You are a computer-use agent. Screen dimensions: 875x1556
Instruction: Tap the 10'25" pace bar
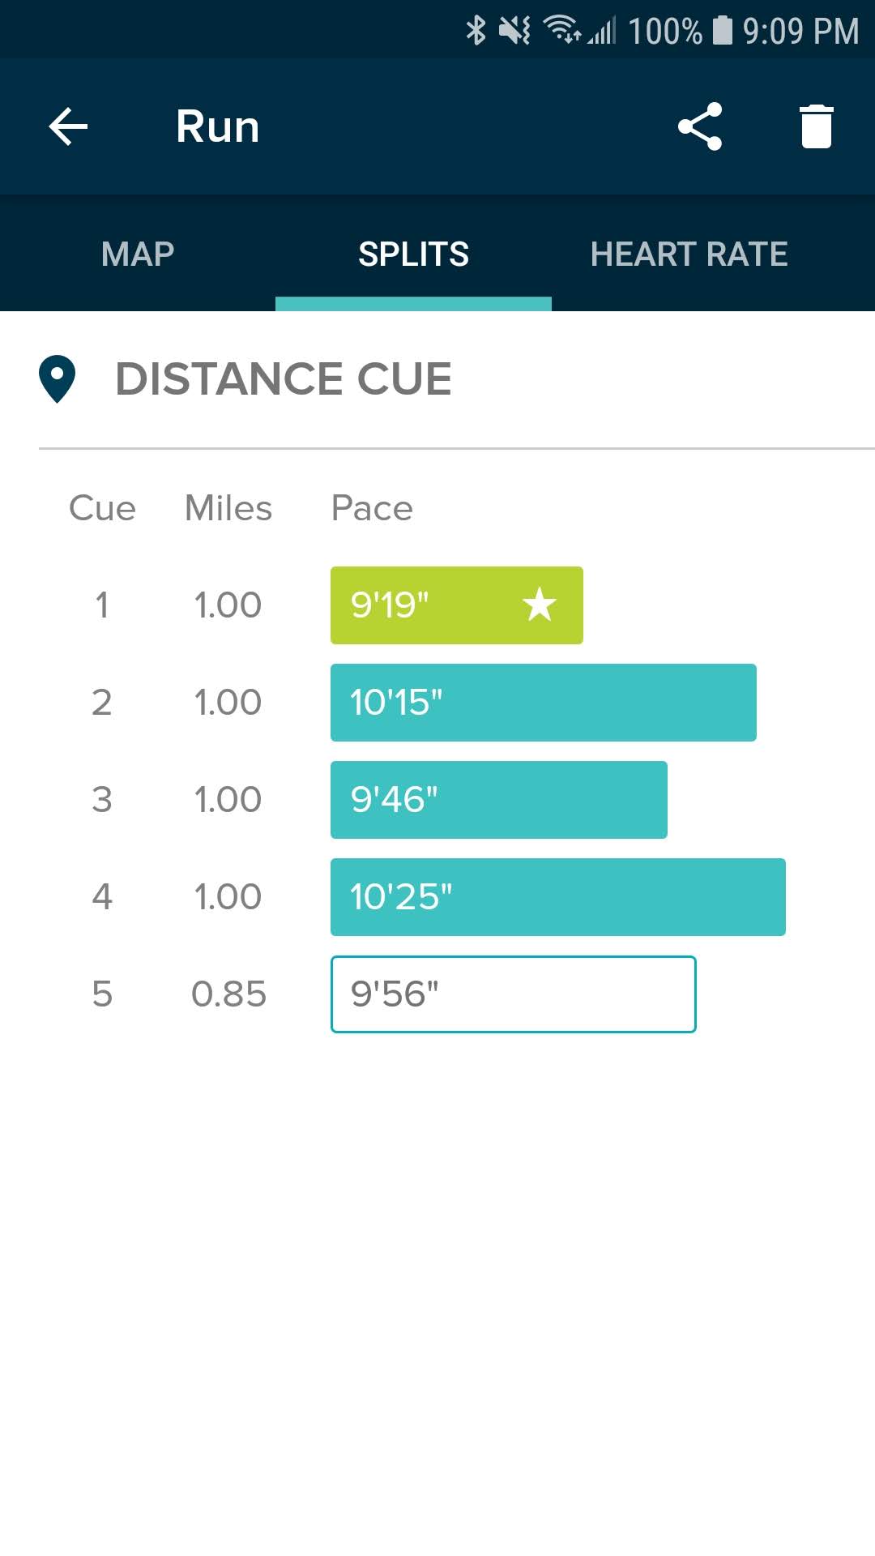[x=557, y=897]
